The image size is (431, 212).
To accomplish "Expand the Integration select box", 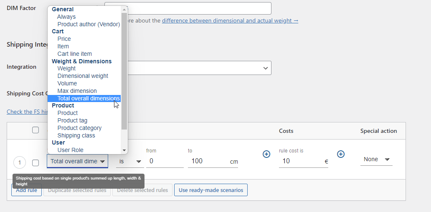I will (x=188, y=68).
